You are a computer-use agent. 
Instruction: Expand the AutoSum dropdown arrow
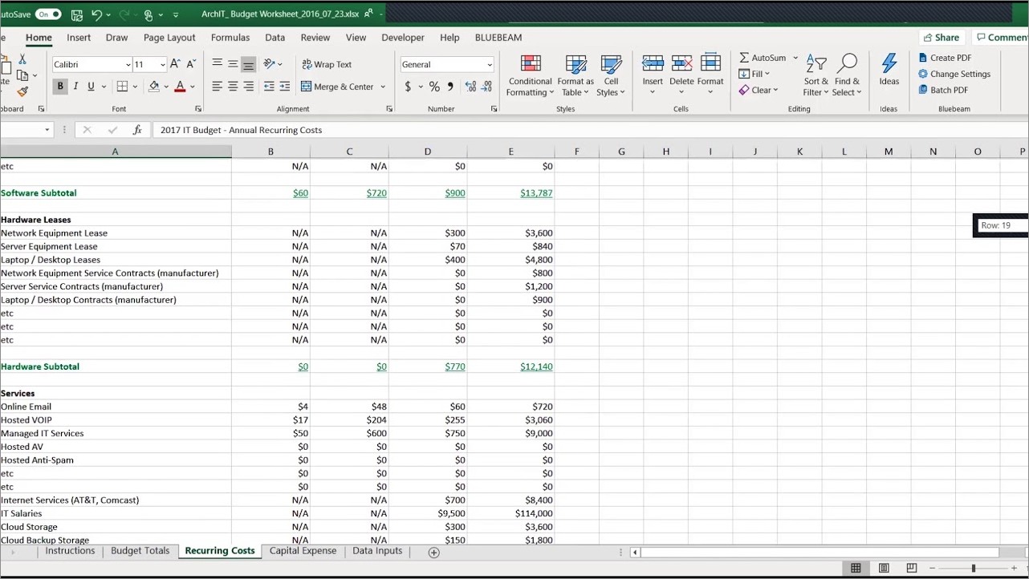coord(795,58)
